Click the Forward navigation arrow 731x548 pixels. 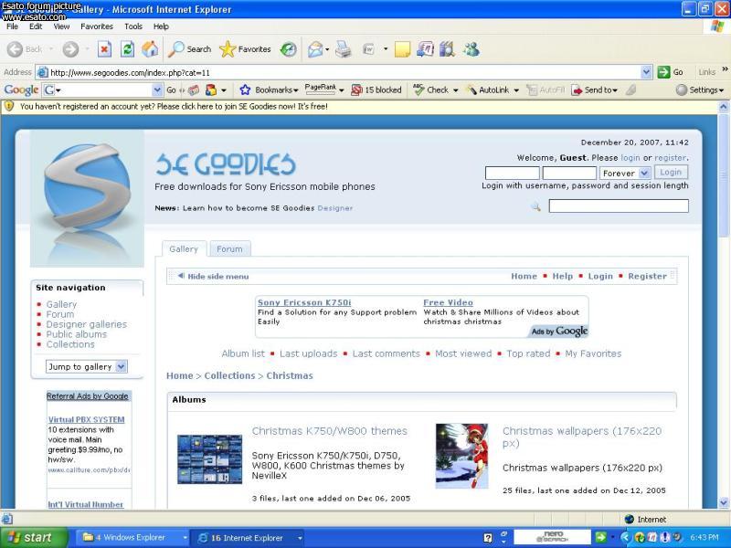[70, 49]
